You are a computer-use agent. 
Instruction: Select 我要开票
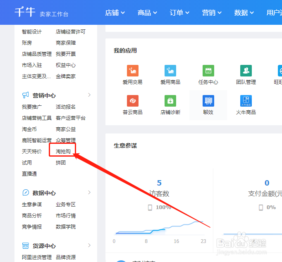click(66, 54)
